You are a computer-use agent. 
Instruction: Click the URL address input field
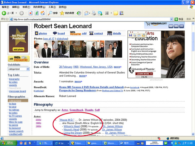91,19
